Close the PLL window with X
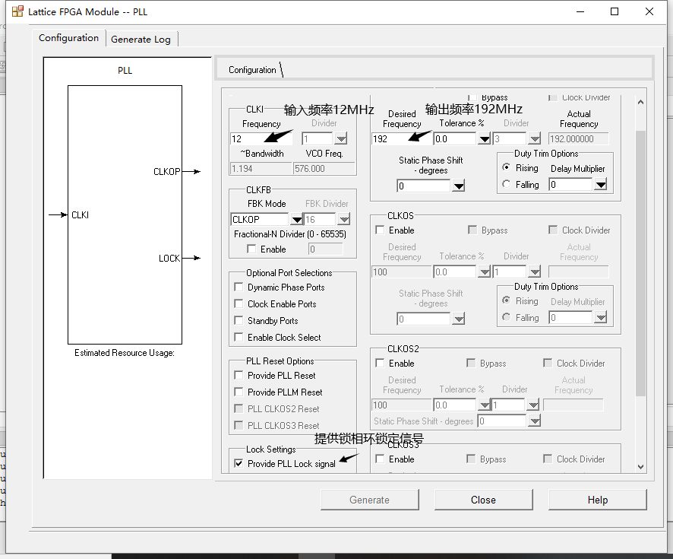The image size is (673, 559). click(x=649, y=11)
